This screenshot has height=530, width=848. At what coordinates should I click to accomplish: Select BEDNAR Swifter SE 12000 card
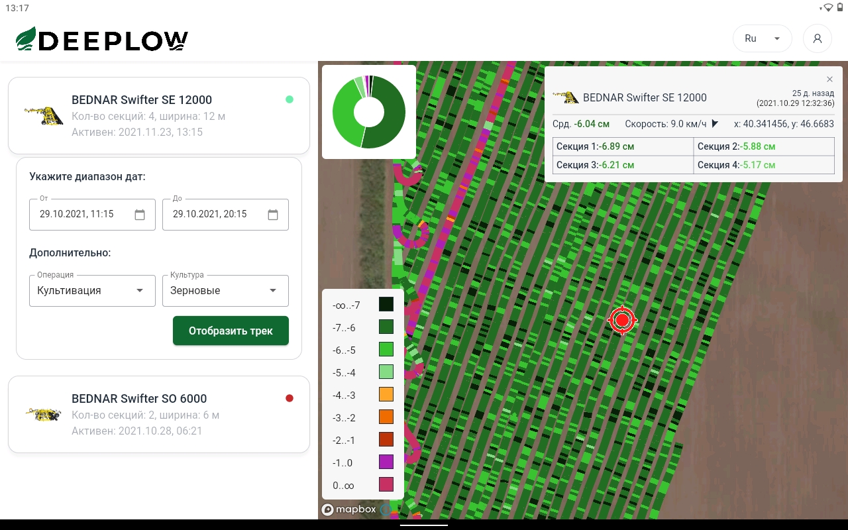159,115
